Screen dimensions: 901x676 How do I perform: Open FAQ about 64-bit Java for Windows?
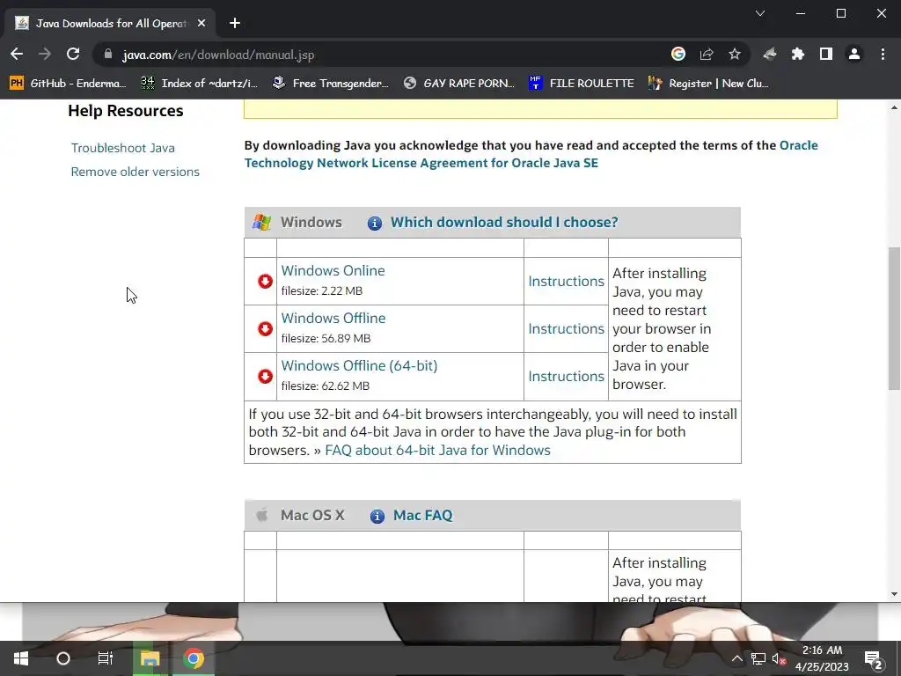pos(437,450)
